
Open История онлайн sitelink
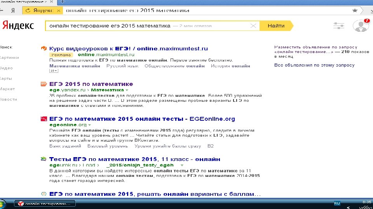[230, 66]
